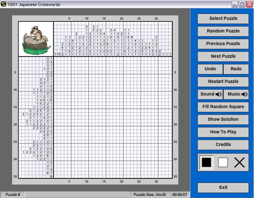Click the Puzzle 8 status label
Image resolution: width=254 pixels, height=198 pixels.
[13, 194]
